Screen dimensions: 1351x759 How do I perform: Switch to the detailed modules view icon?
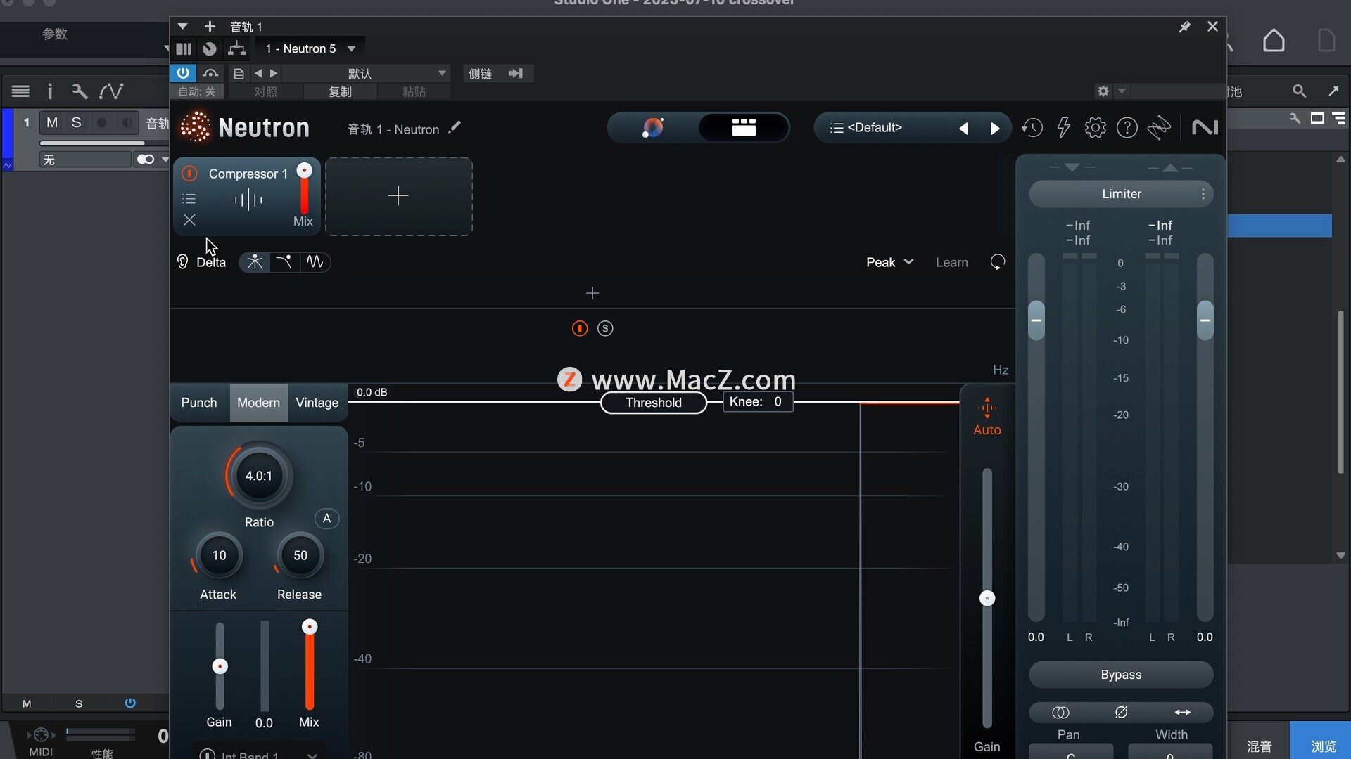pos(744,128)
